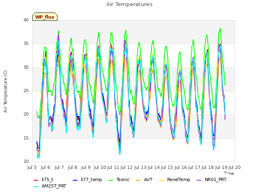Click the WP_flux site label box
Image resolution: width=259 pixels, height=194 pixels.
click(x=45, y=17)
